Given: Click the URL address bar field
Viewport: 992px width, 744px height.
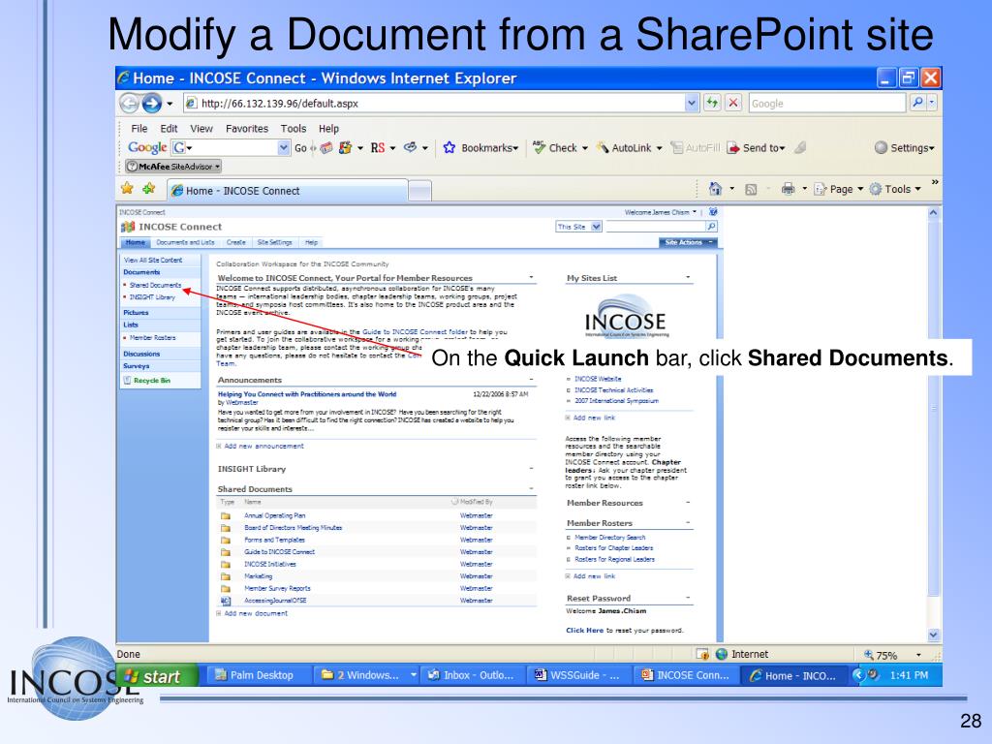Looking at the screenshot, I should (434, 103).
